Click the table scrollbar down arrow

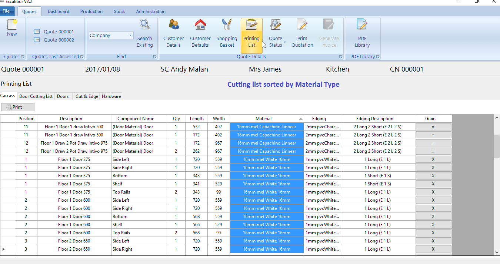pos(497,252)
